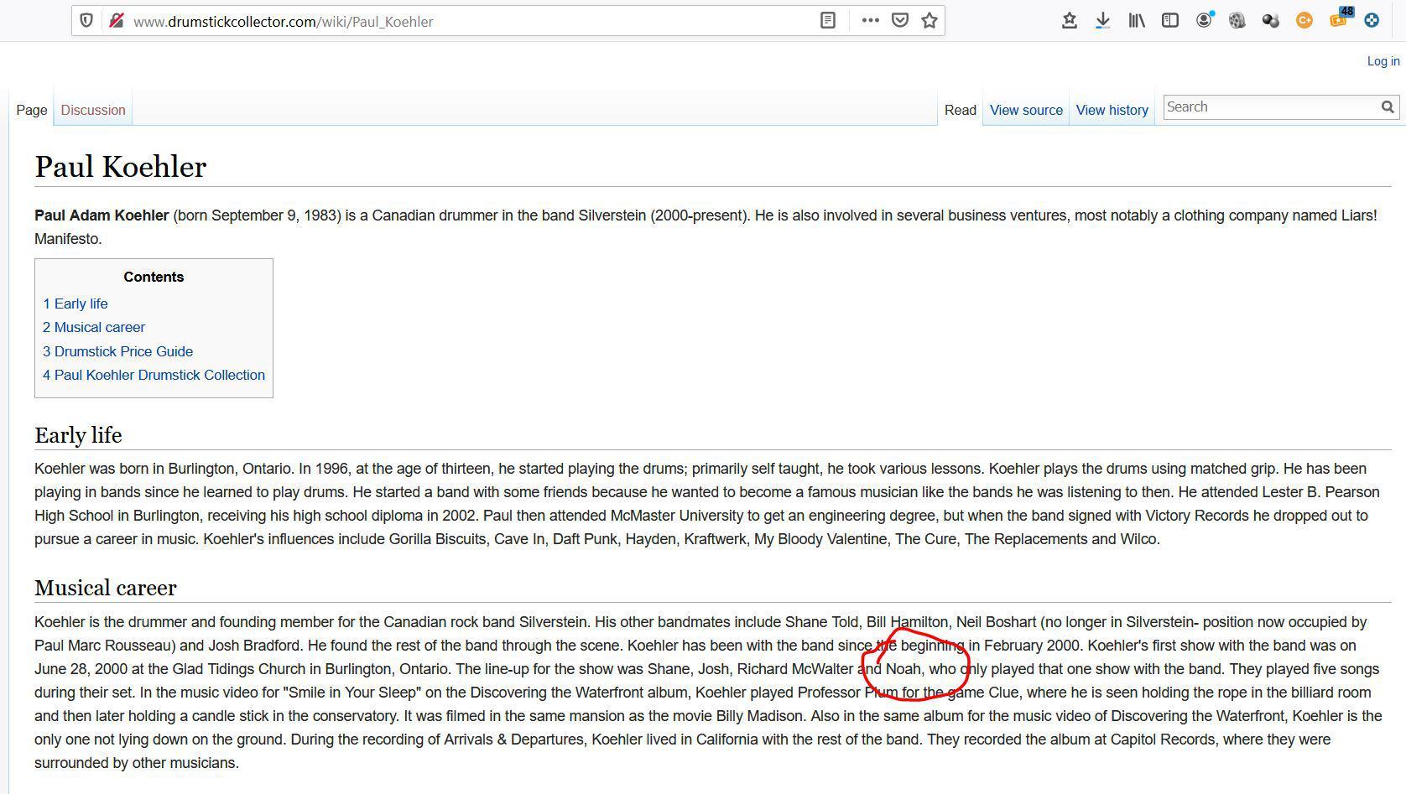This screenshot has height=794, width=1406.
Task: Open Firefox Downloads panel
Action: click(x=1103, y=21)
